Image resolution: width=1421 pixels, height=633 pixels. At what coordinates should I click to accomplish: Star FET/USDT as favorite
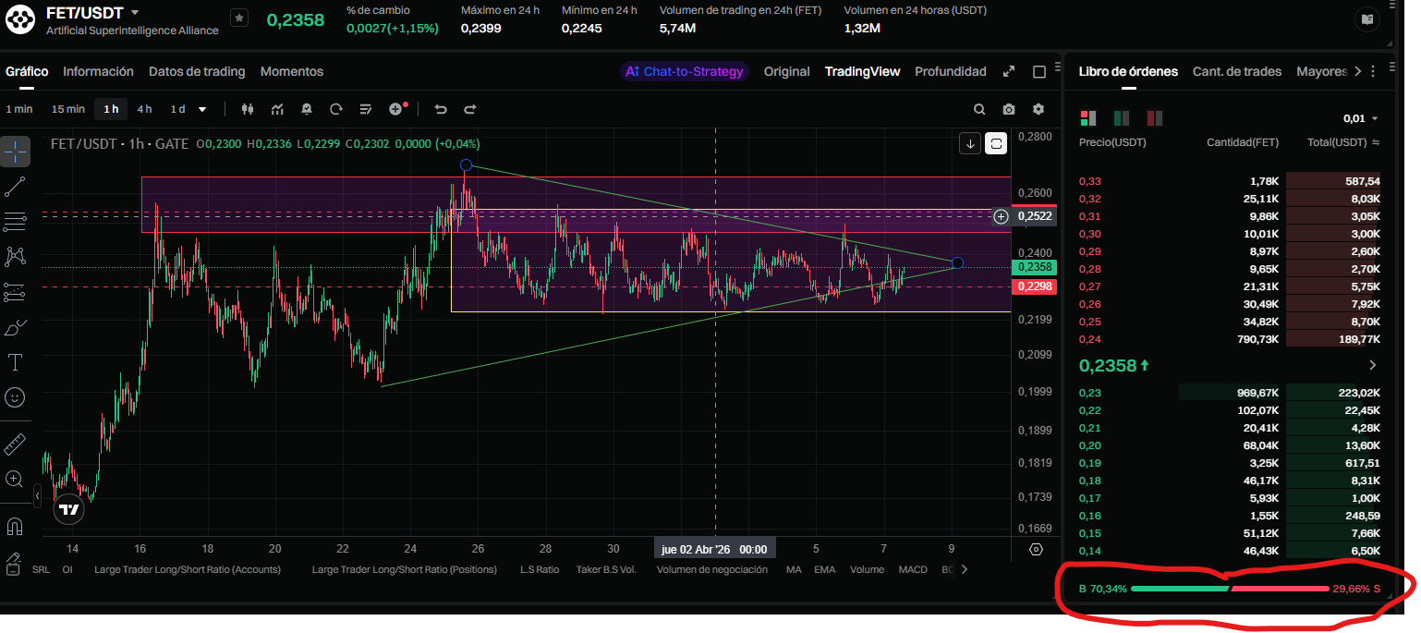coord(239,18)
